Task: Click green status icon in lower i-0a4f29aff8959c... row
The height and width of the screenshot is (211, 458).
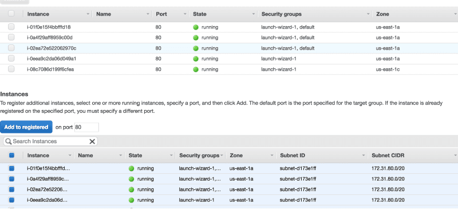Action: [x=131, y=178]
